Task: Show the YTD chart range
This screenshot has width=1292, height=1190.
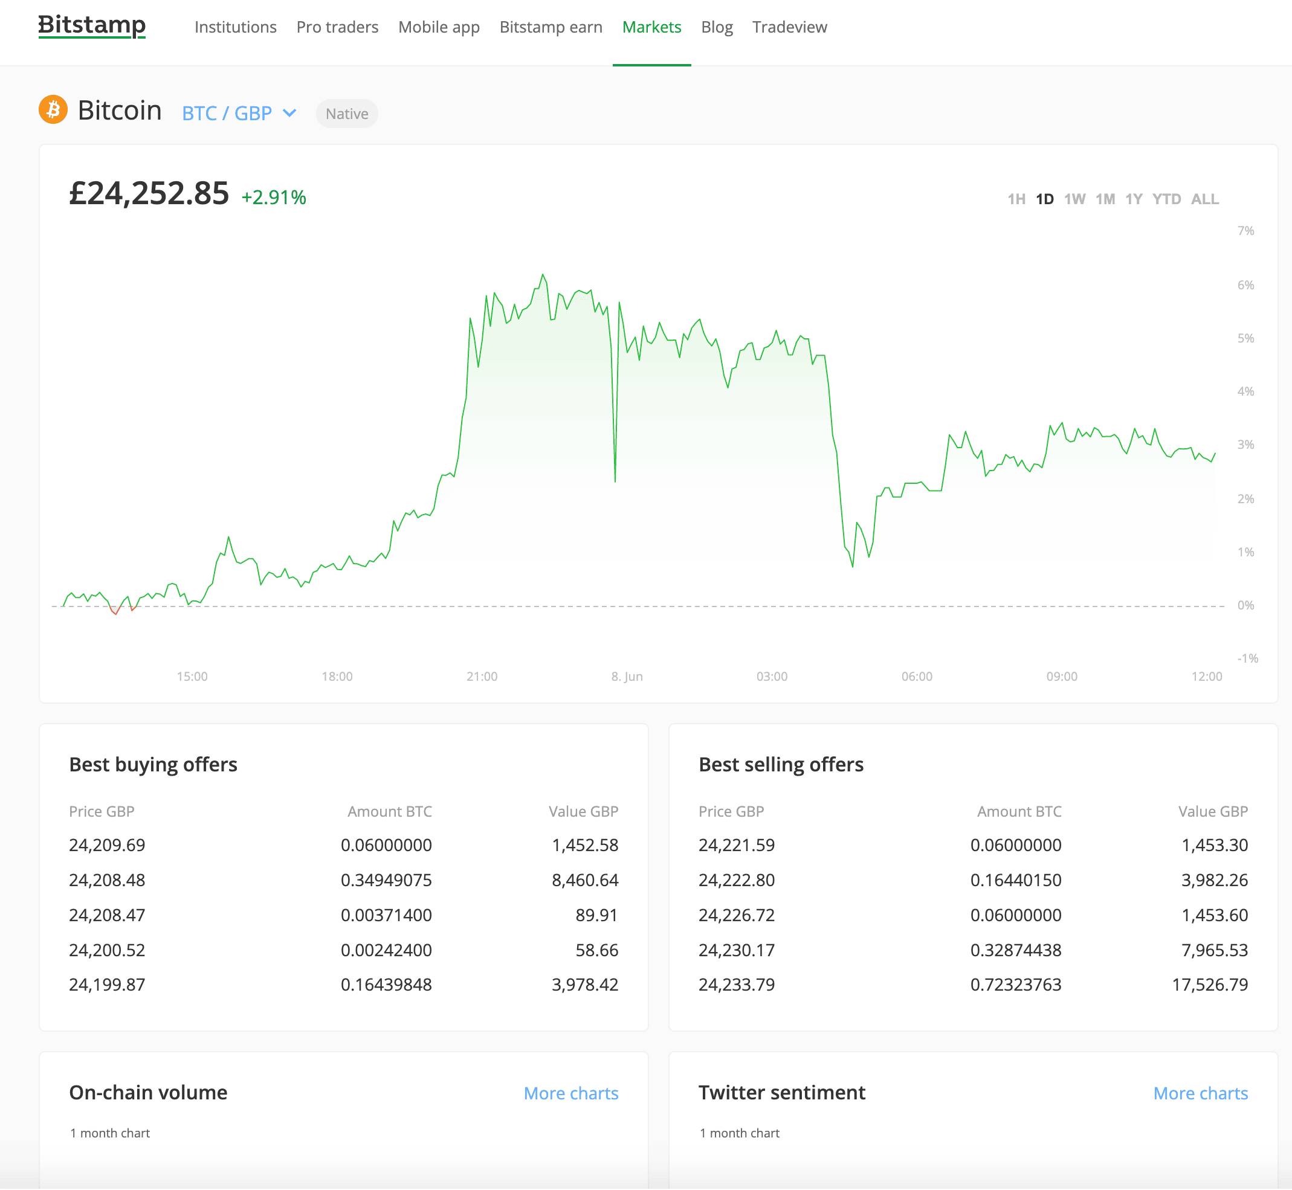Action: tap(1166, 199)
